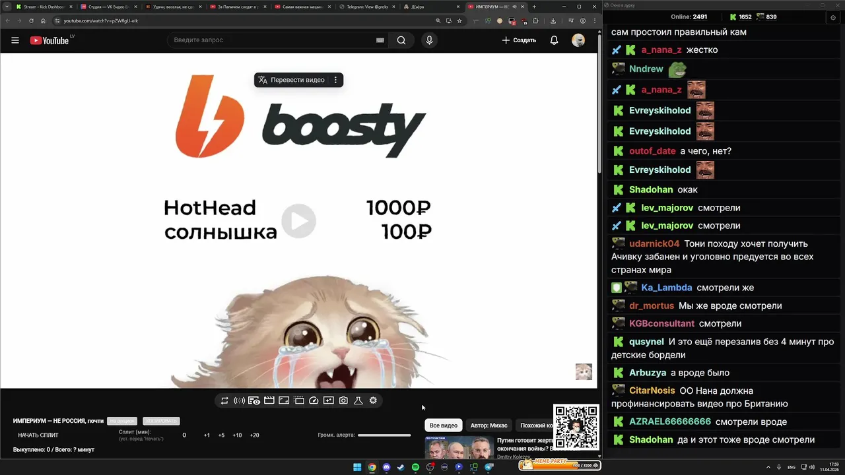Click the sound-wave icon in extension toolbar
845x475 pixels.
pos(239,400)
